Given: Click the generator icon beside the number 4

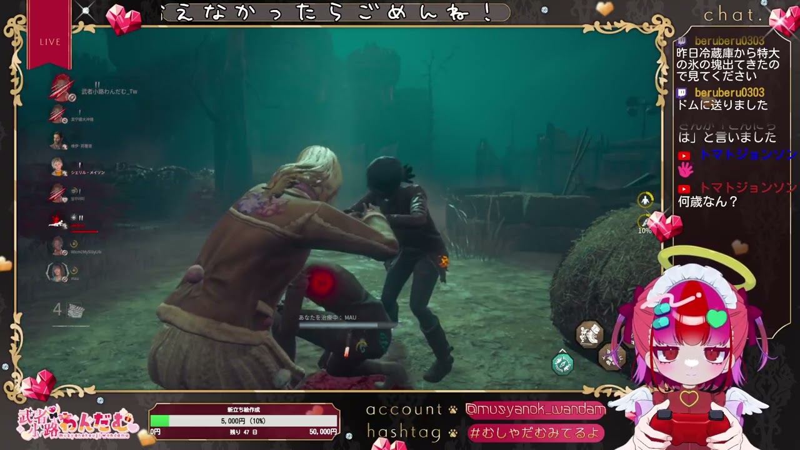Looking at the screenshot, I should point(76,310).
